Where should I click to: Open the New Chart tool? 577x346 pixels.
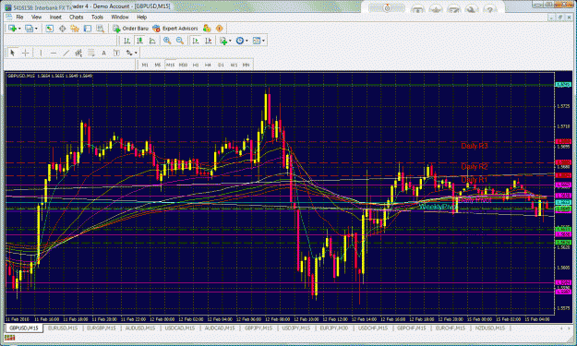pos(12,29)
